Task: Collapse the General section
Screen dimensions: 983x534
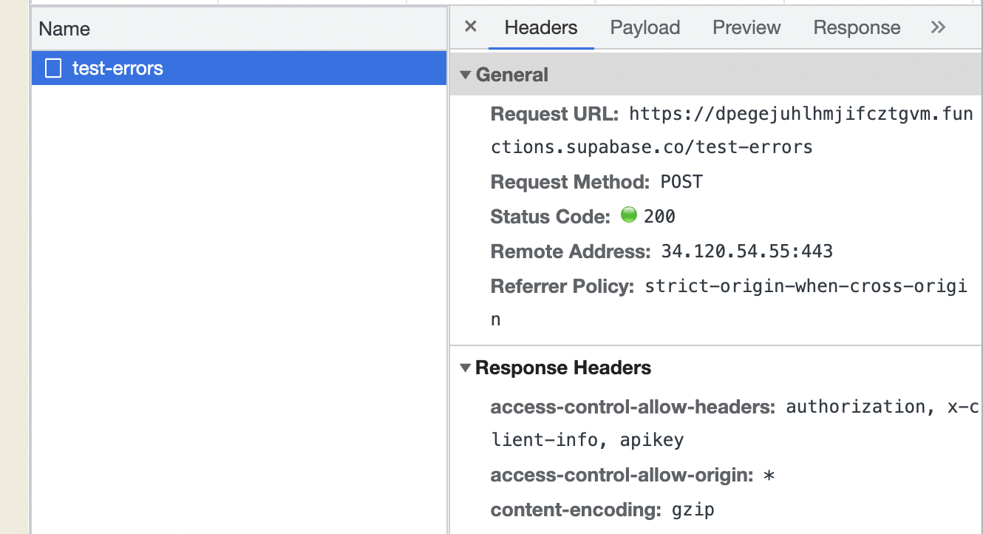Action: point(466,75)
